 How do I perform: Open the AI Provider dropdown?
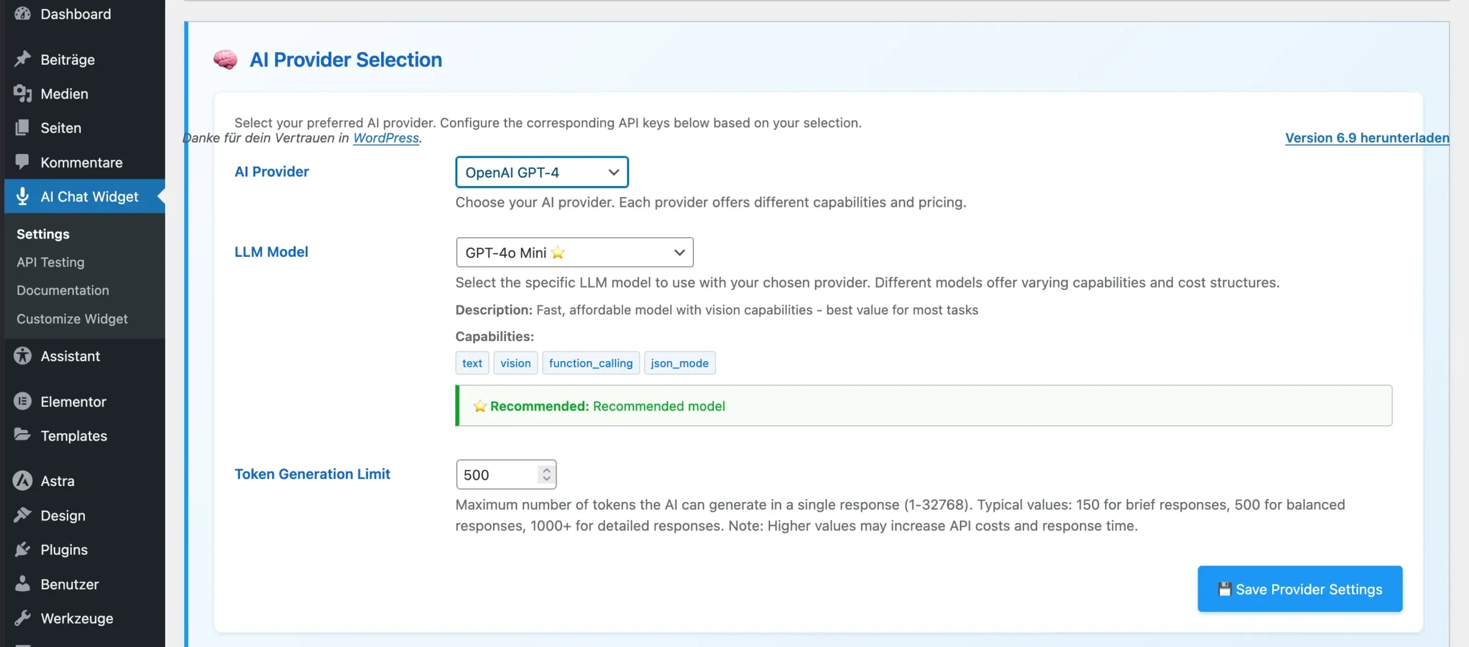[x=541, y=172]
